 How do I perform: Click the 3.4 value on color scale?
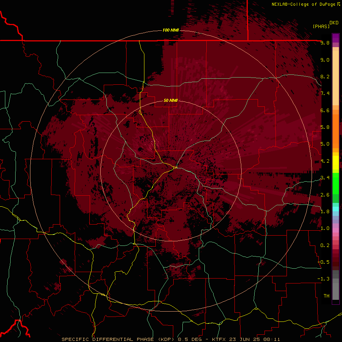pos(325,178)
